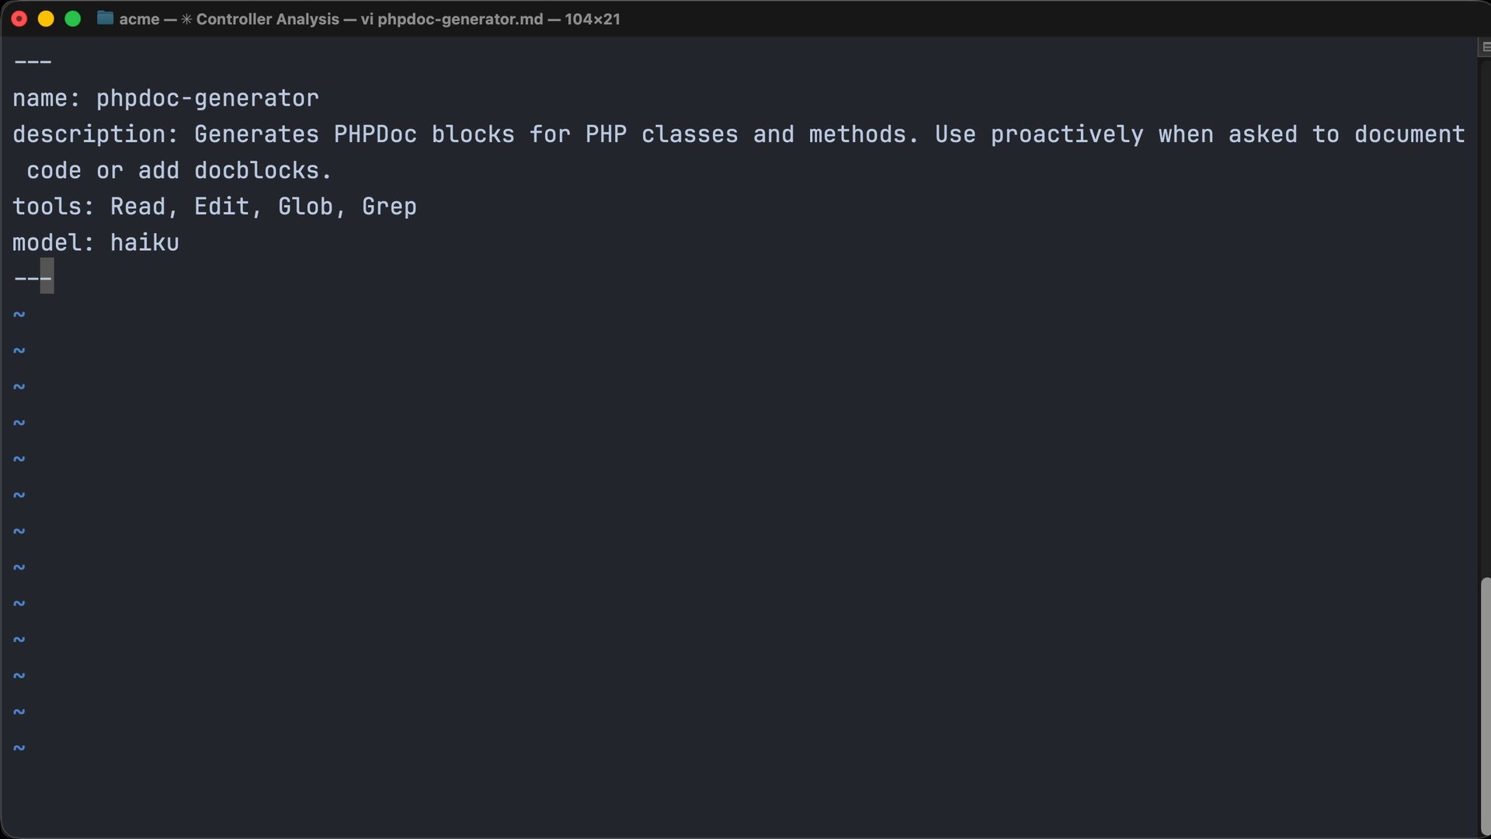Click 'Grep' at the end of tools line
The width and height of the screenshot is (1491, 839).
coord(389,207)
